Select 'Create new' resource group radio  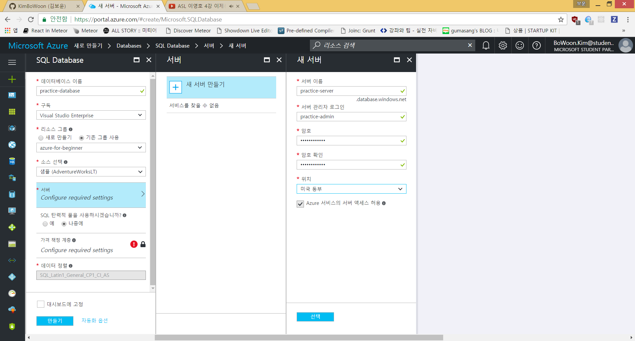41,138
